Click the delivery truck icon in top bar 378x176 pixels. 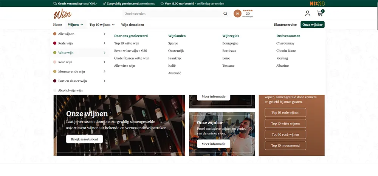55,4
